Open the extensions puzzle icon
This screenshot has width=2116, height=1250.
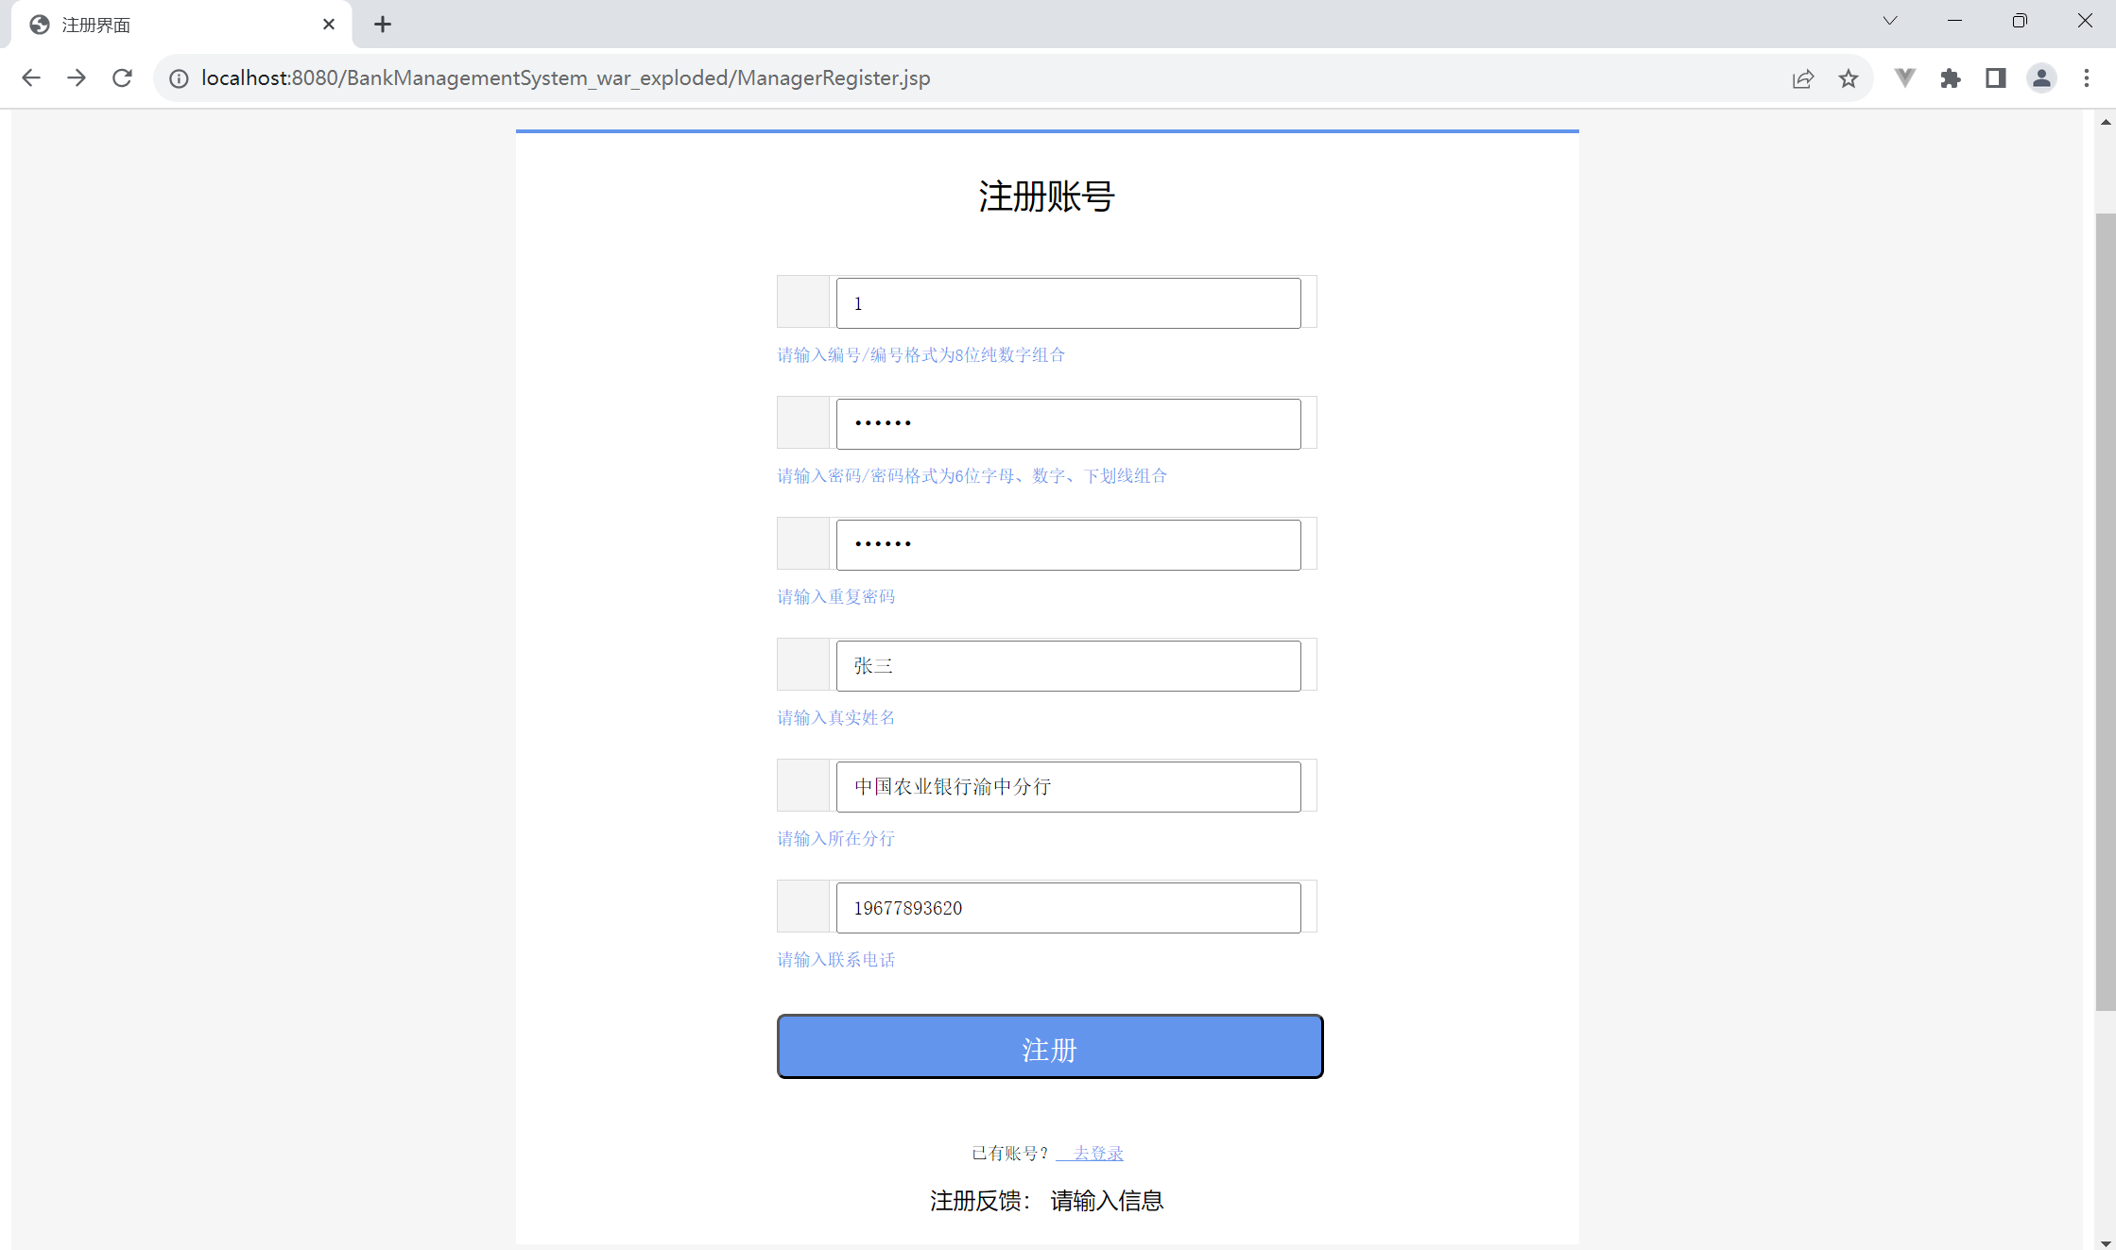tap(1951, 78)
